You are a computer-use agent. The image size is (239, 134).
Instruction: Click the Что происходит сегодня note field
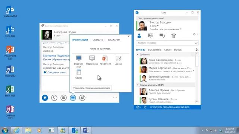coord(167,18)
